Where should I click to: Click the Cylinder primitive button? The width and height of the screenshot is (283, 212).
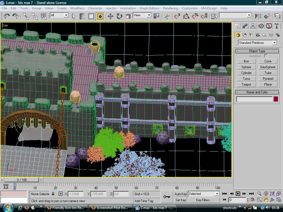(246, 73)
